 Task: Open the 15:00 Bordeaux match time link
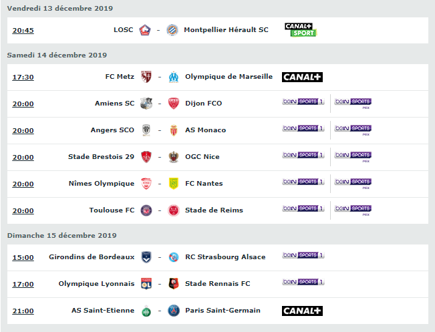coord(23,257)
